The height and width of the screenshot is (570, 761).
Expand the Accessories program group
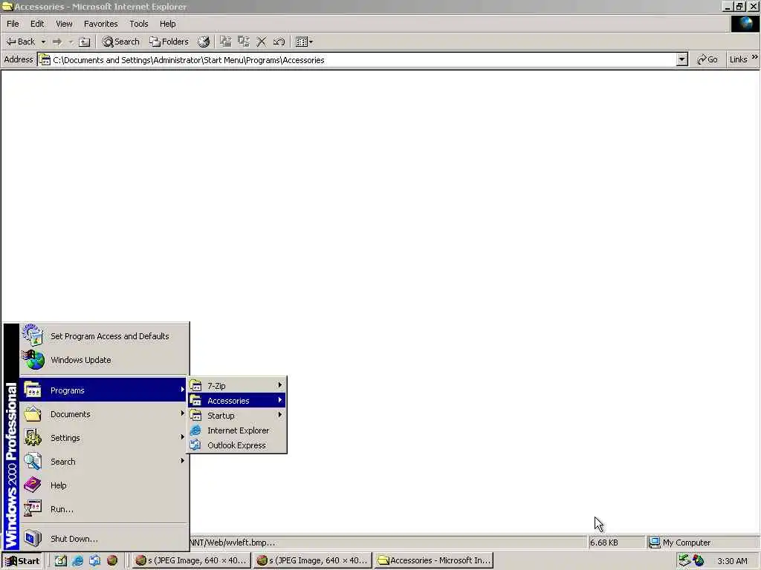tap(237, 401)
